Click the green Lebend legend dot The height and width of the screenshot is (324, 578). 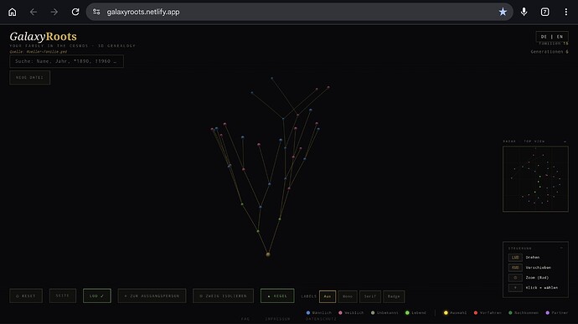[x=407, y=312]
